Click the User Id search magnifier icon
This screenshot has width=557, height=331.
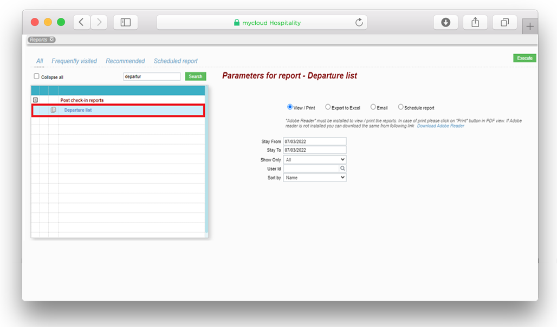342,168
